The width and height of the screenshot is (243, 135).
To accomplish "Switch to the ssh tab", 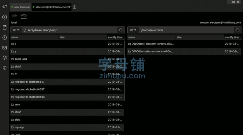I will pyautogui.click(x=15, y=16).
